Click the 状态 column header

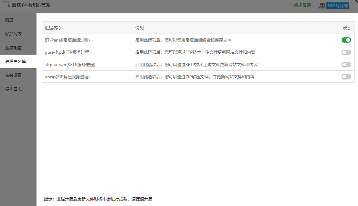tap(347, 28)
